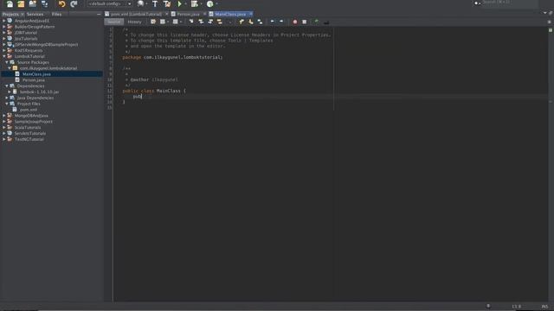Click the Shift Line Right icon
This screenshot has height=311, width=554.
281,22
